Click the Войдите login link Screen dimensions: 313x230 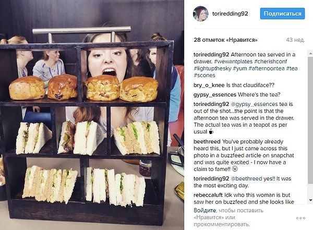coord(205,210)
